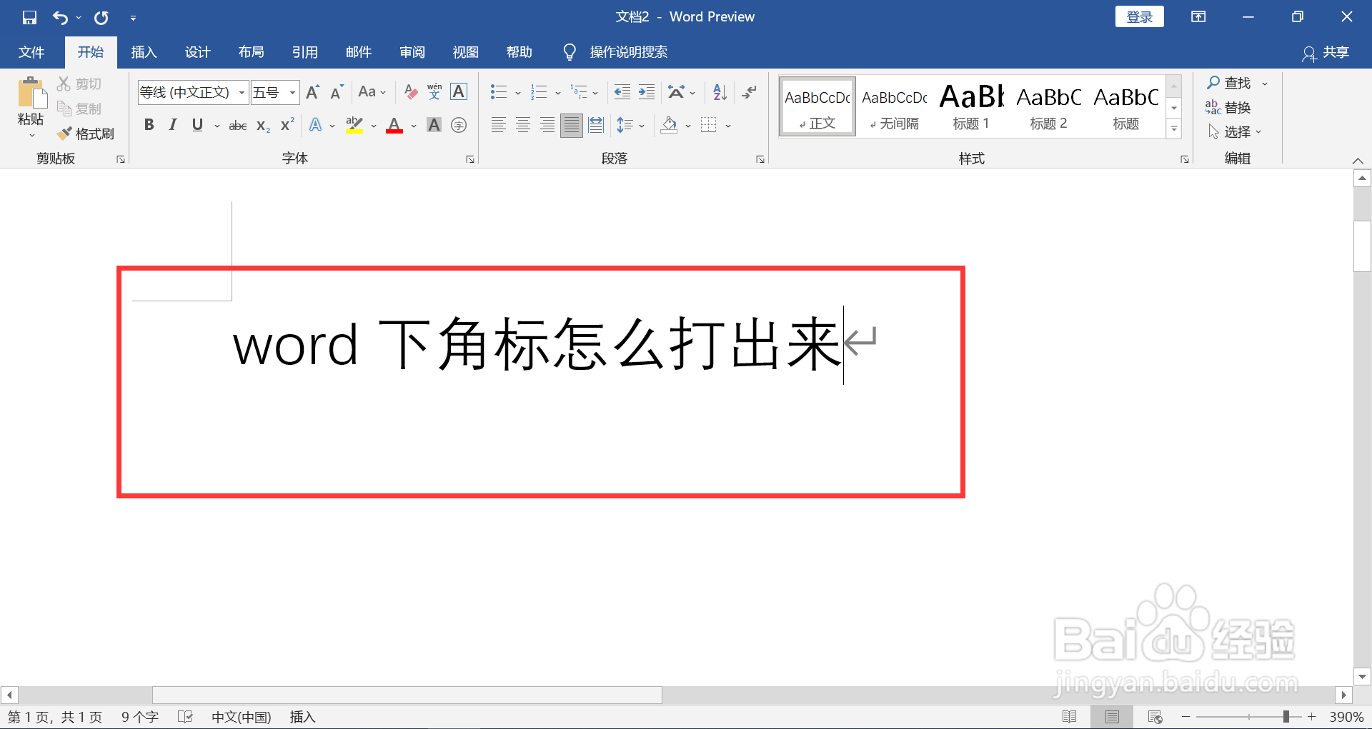Open ribbon display options in title bar

(x=1198, y=17)
